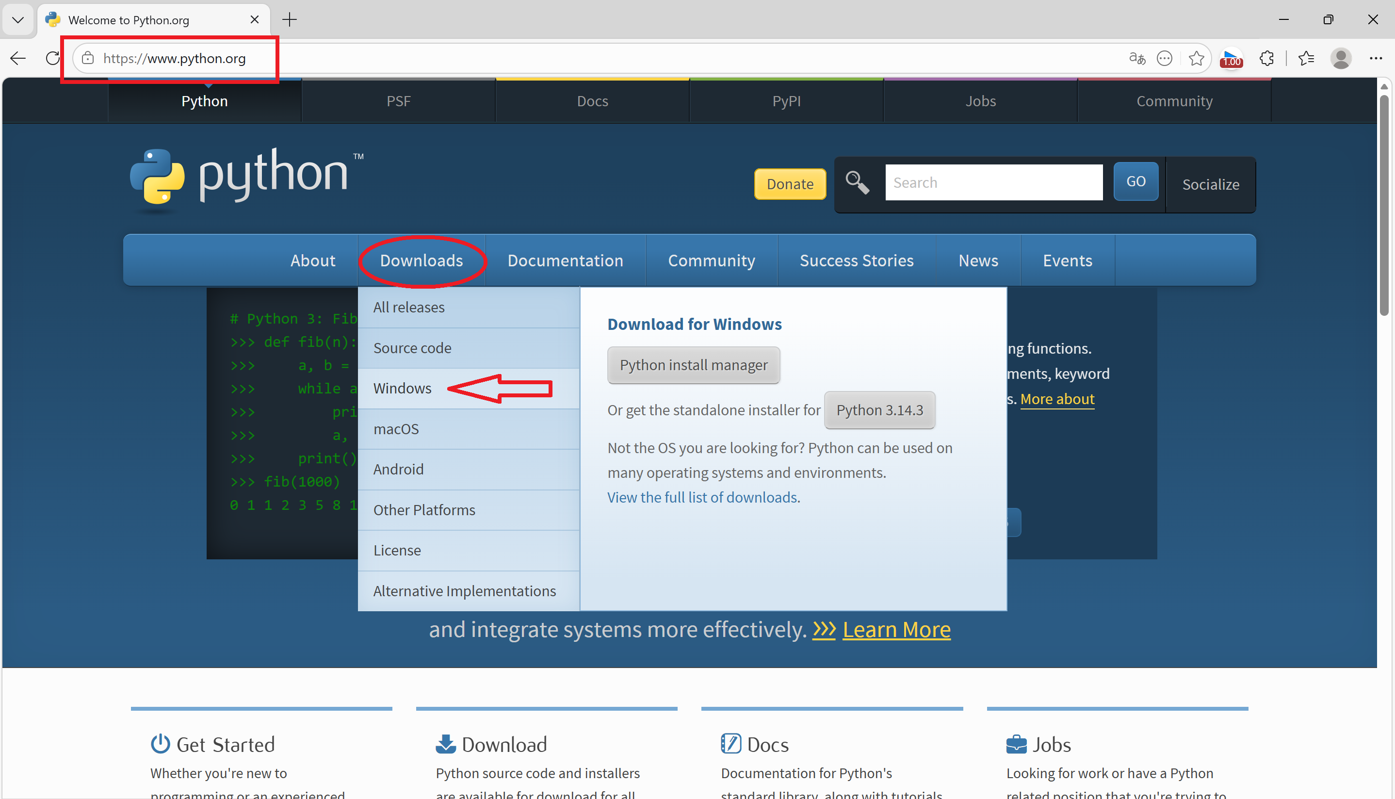Click the yellow Donate button

coord(790,184)
